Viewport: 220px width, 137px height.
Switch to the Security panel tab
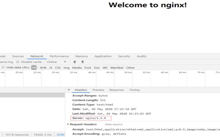(x=124, y=56)
